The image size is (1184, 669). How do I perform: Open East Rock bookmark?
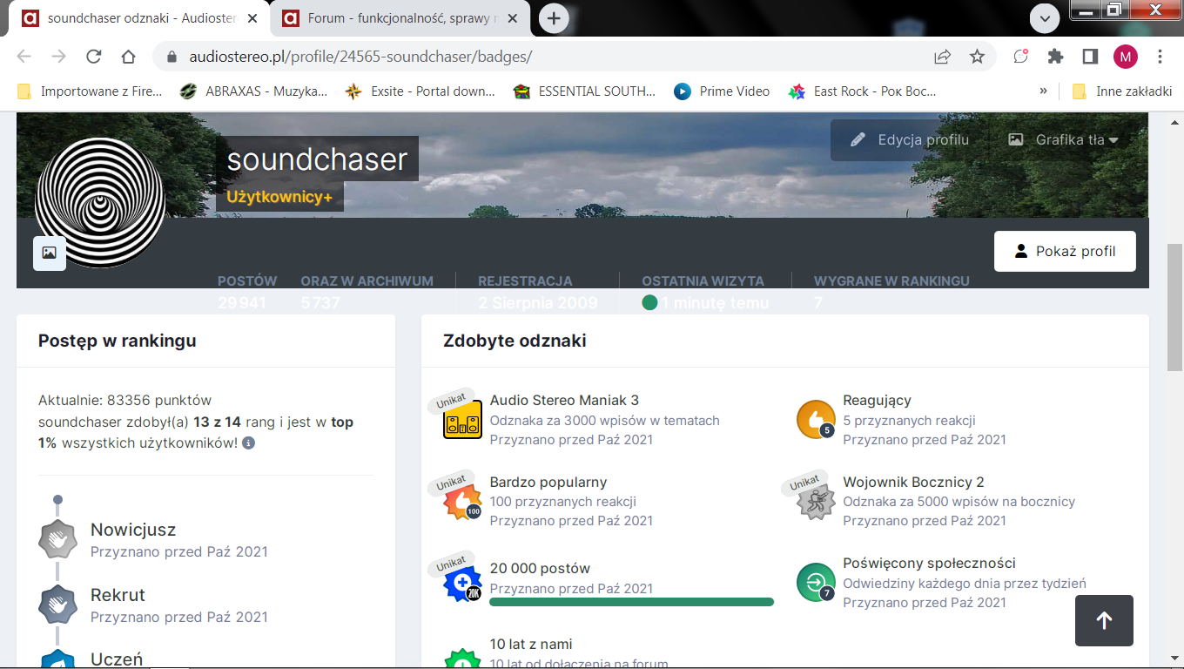pos(862,91)
